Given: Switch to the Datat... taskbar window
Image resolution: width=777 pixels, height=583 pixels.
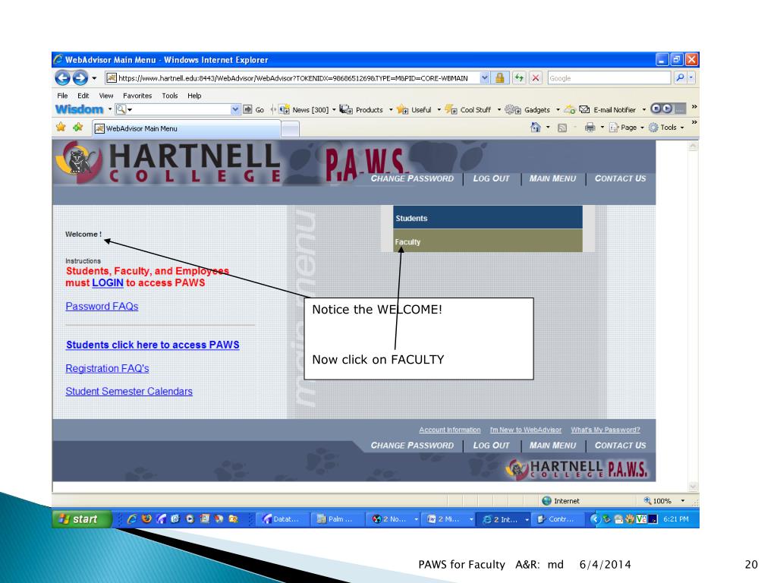Looking at the screenshot, I should point(283,519).
